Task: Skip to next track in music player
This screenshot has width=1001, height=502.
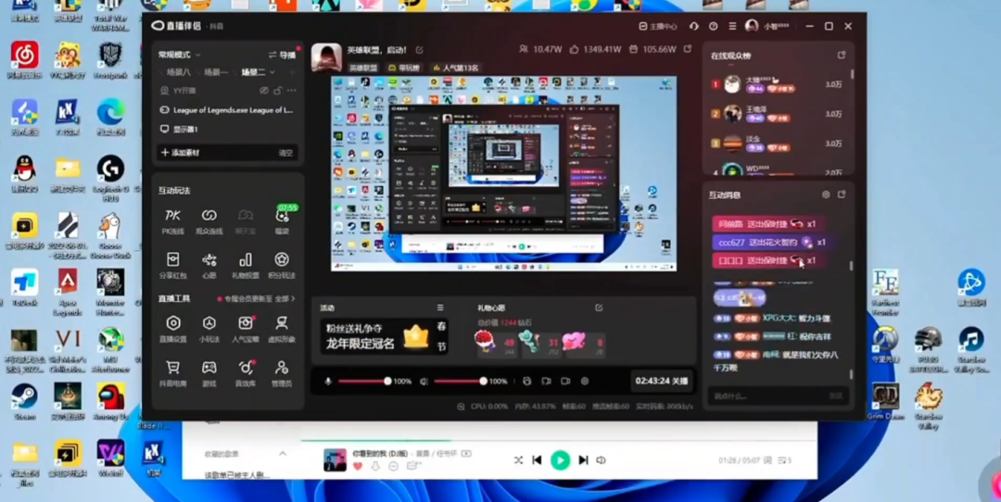Action: pos(583,460)
